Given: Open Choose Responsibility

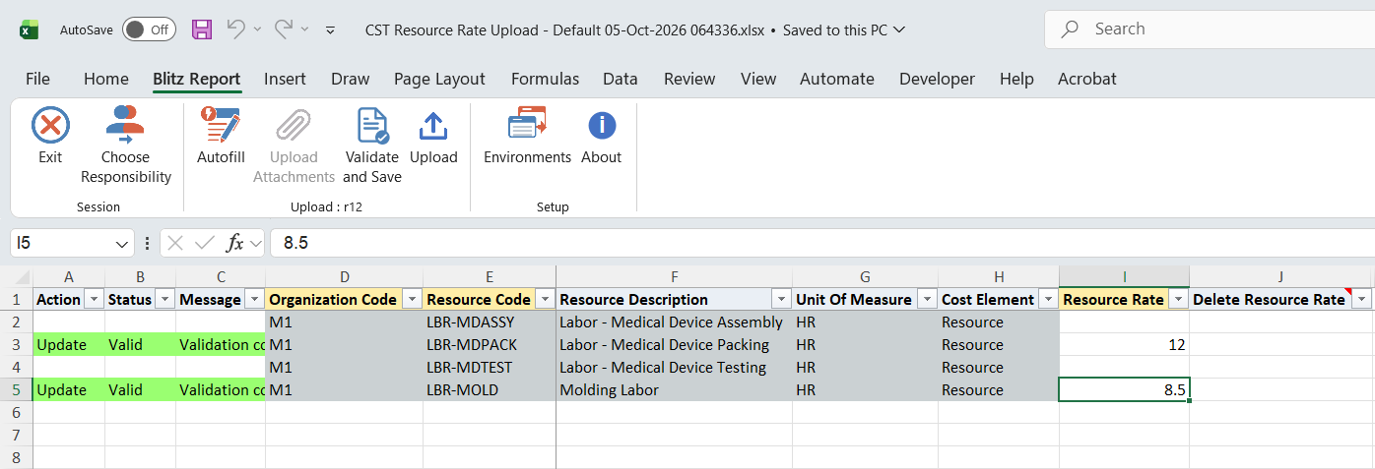Looking at the screenshot, I should (x=126, y=147).
